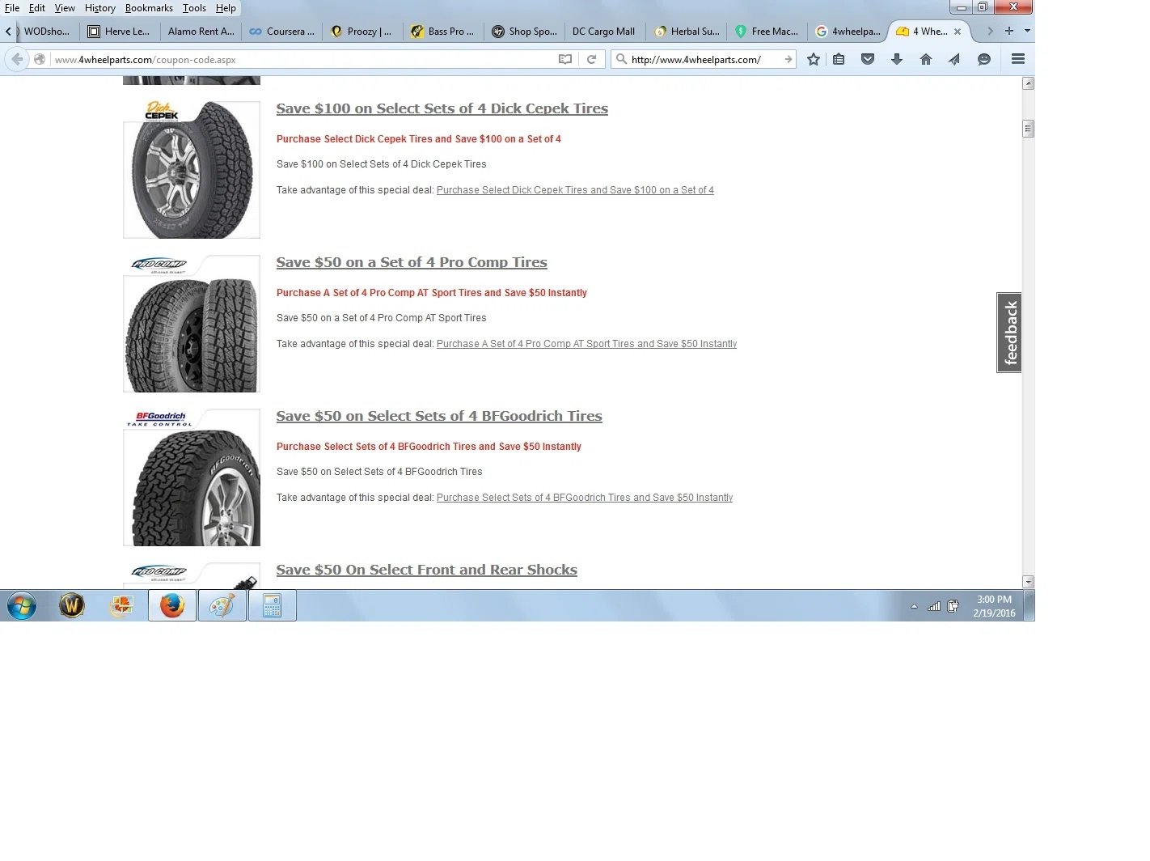The height and width of the screenshot is (861, 1150).
Task: Close the 4 Whe... active tab
Action: 958,32
